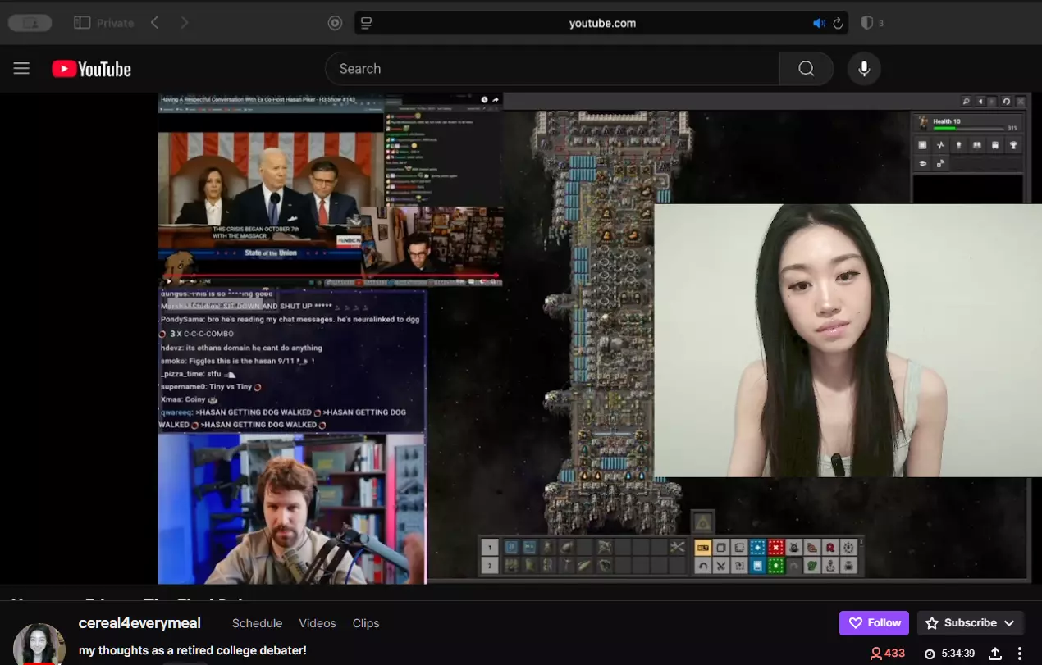Open the YouTube guide hamburger menu
The image size is (1042, 665).
pos(21,69)
